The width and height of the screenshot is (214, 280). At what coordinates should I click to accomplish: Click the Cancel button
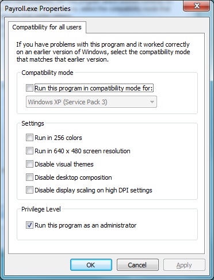pyautogui.click(x=137, y=265)
